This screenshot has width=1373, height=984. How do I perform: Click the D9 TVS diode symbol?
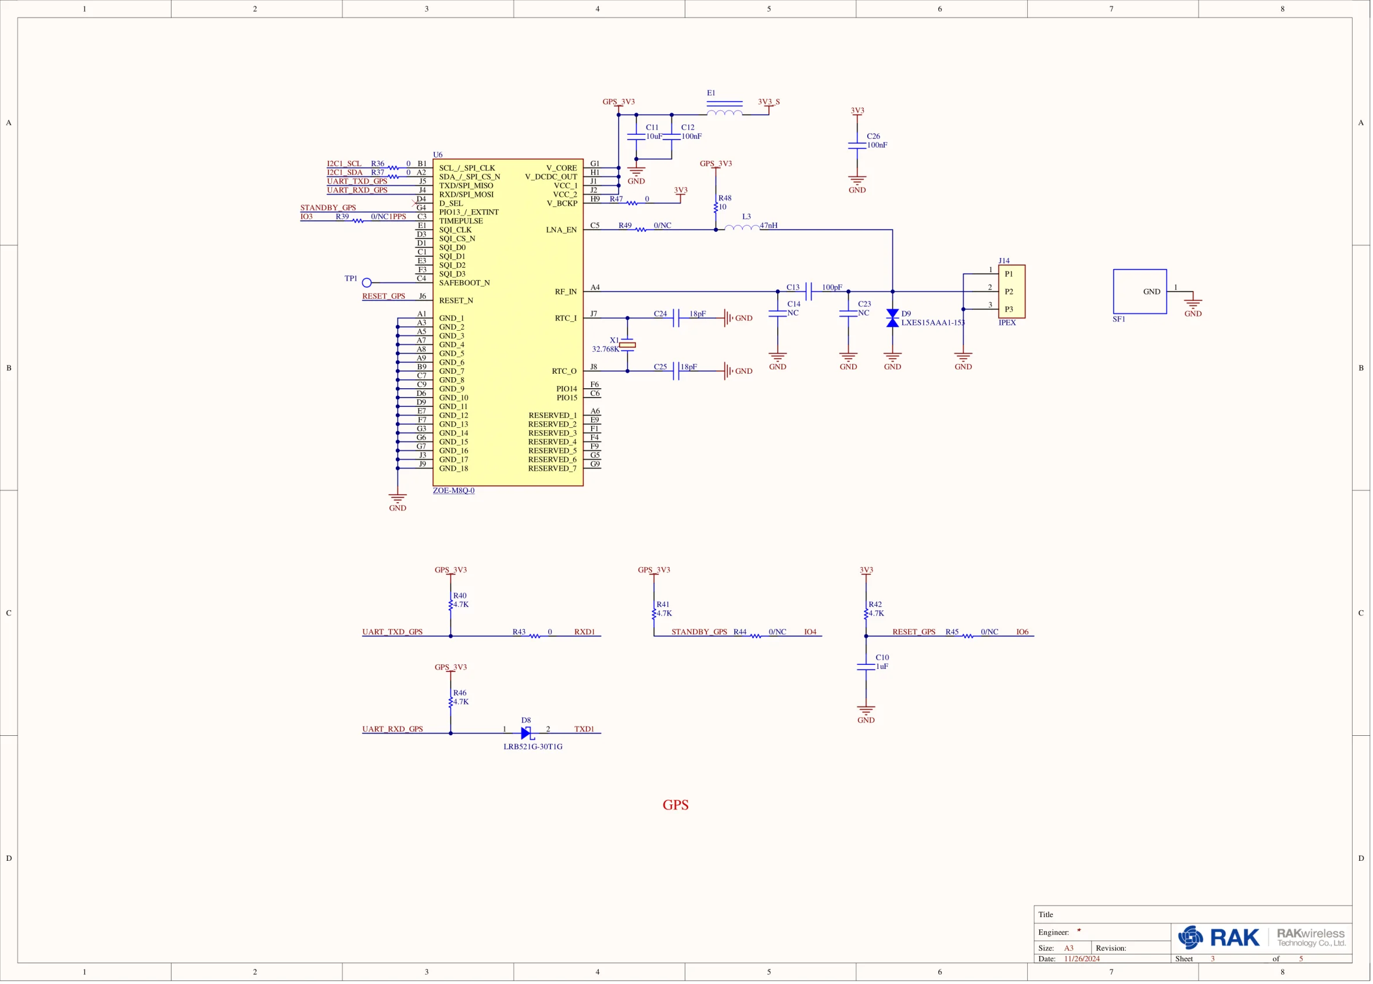[x=892, y=319]
